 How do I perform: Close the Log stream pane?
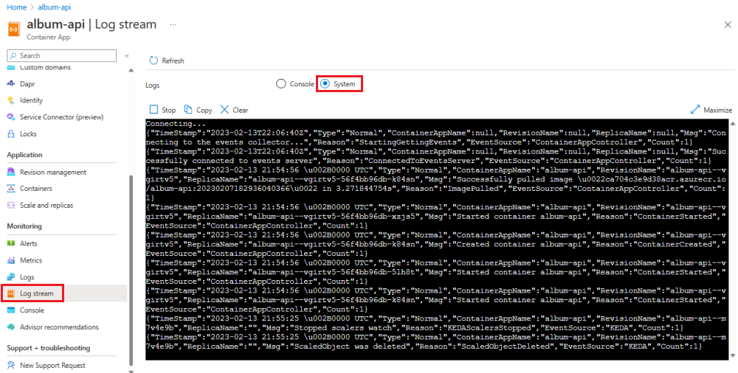[728, 25]
